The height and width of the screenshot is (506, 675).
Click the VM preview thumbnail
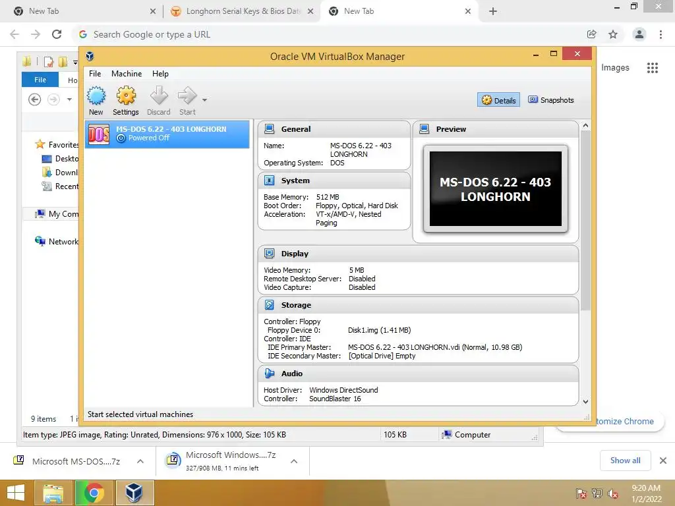pyautogui.click(x=496, y=189)
